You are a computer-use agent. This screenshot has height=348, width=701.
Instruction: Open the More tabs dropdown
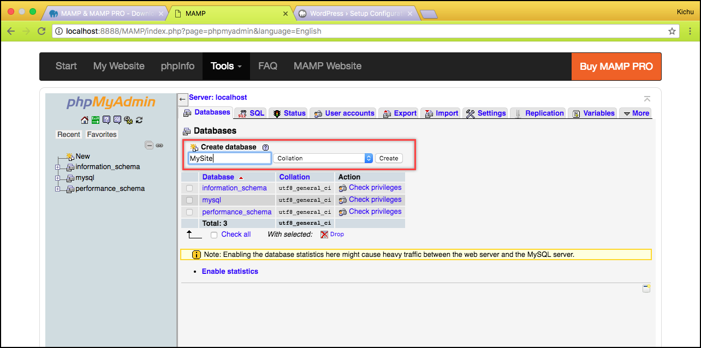coord(636,113)
